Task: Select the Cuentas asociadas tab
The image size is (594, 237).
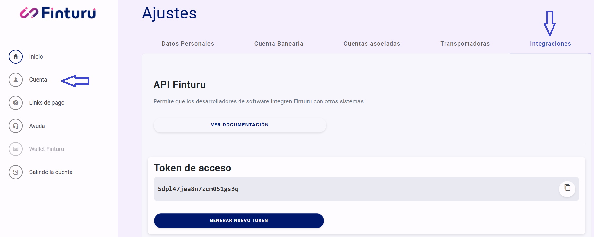Action: point(372,44)
